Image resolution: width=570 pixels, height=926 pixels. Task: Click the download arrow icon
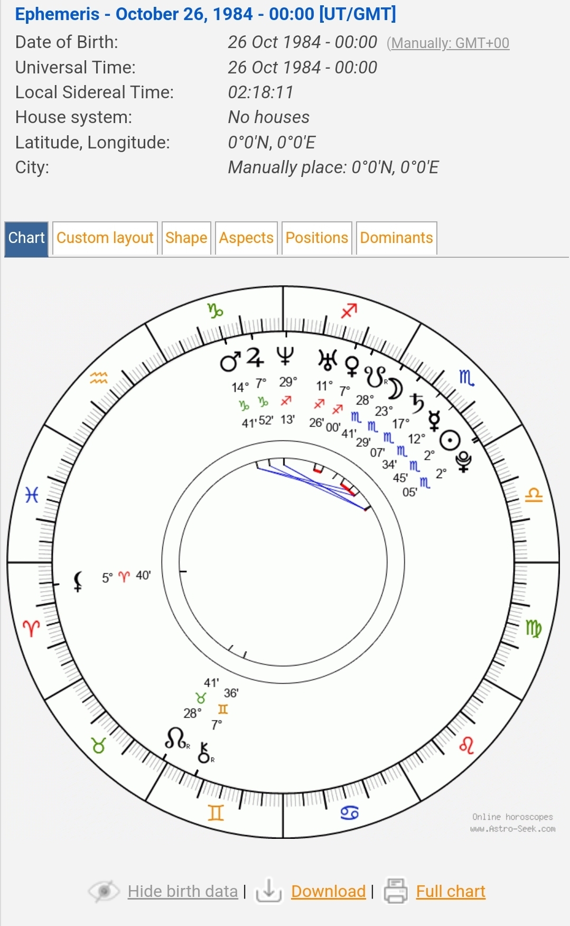268,891
